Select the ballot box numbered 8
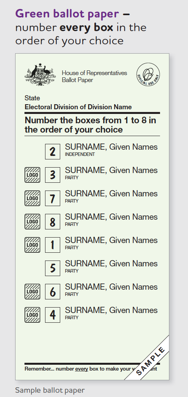The image size is (188, 397). click(52, 222)
